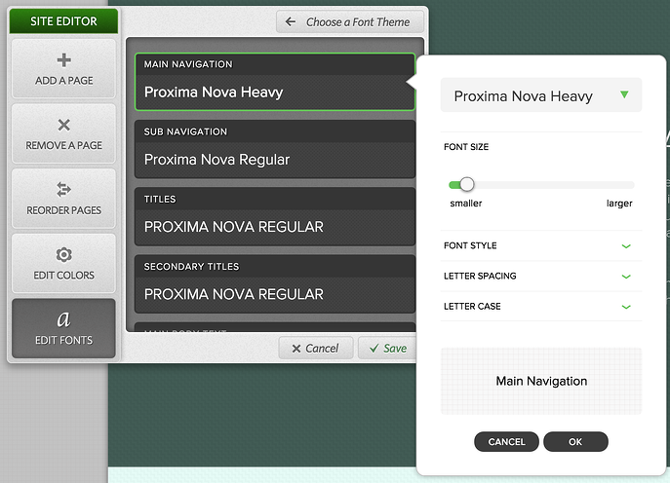Click the font size slider handle
Image resolution: width=670 pixels, height=483 pixels.
(467, 184)
